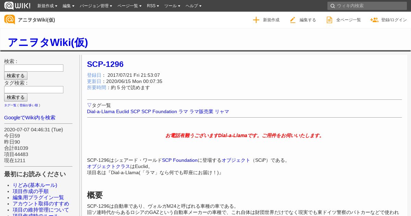
Task: Open the RSS dropdown menu
Action: click(153, 6)
